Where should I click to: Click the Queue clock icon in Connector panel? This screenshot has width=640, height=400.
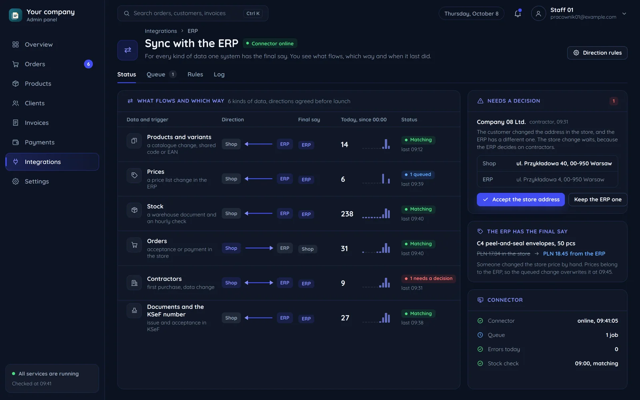click(x=480, y=335)
